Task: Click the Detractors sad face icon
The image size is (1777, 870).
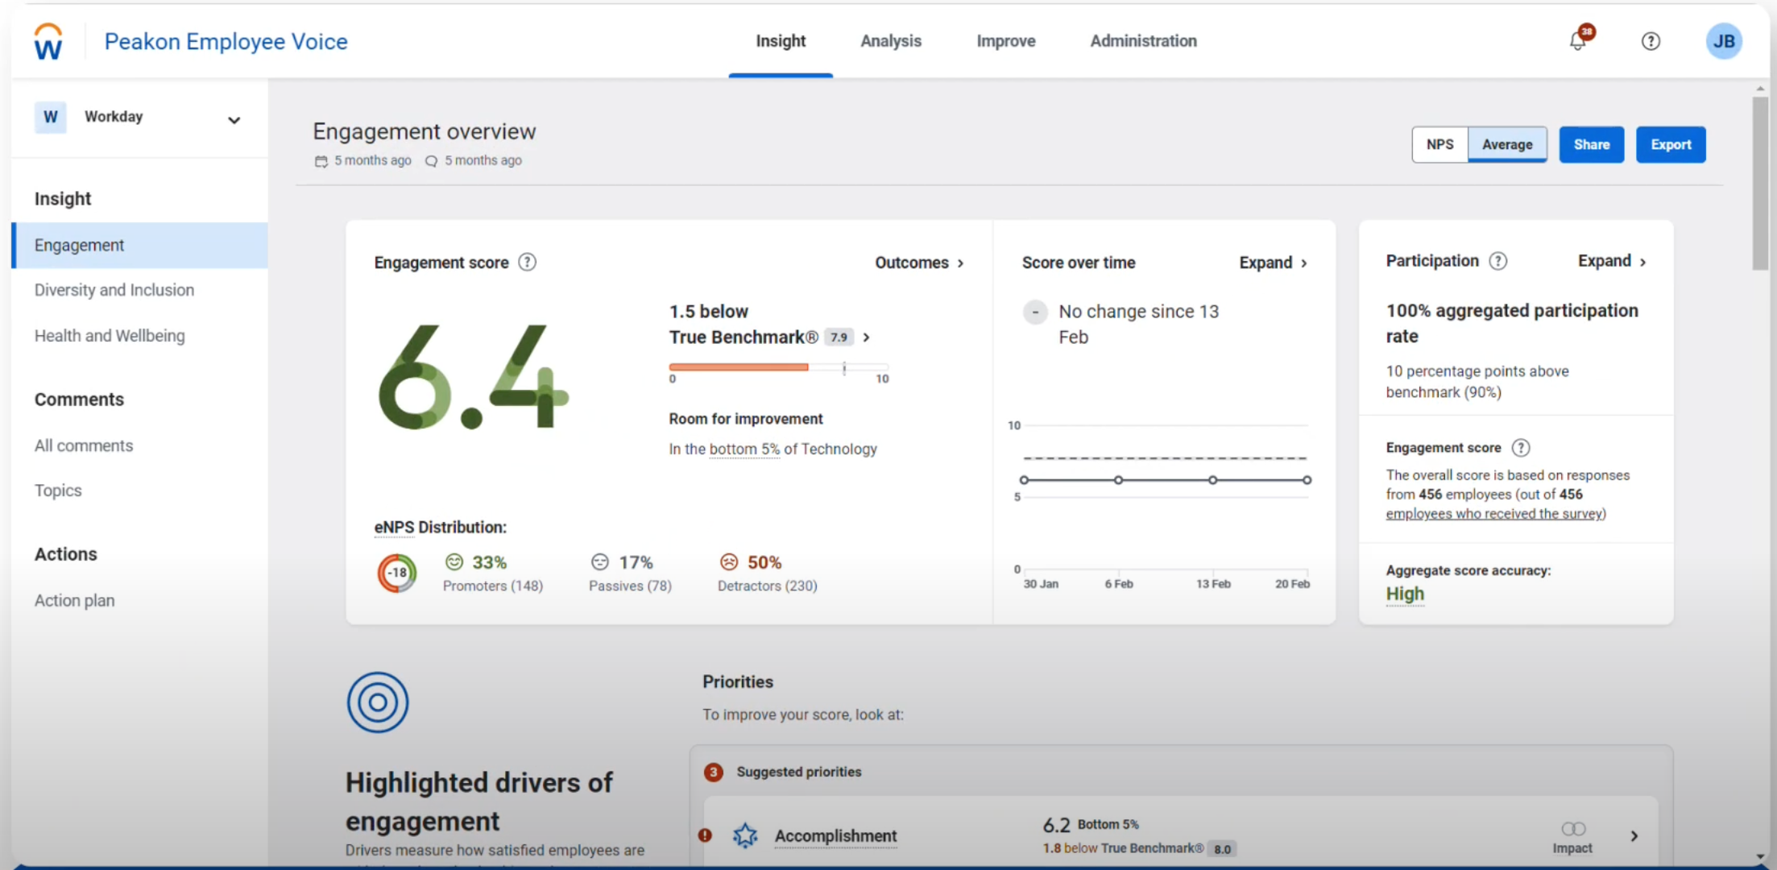Action: coord(728,561)
